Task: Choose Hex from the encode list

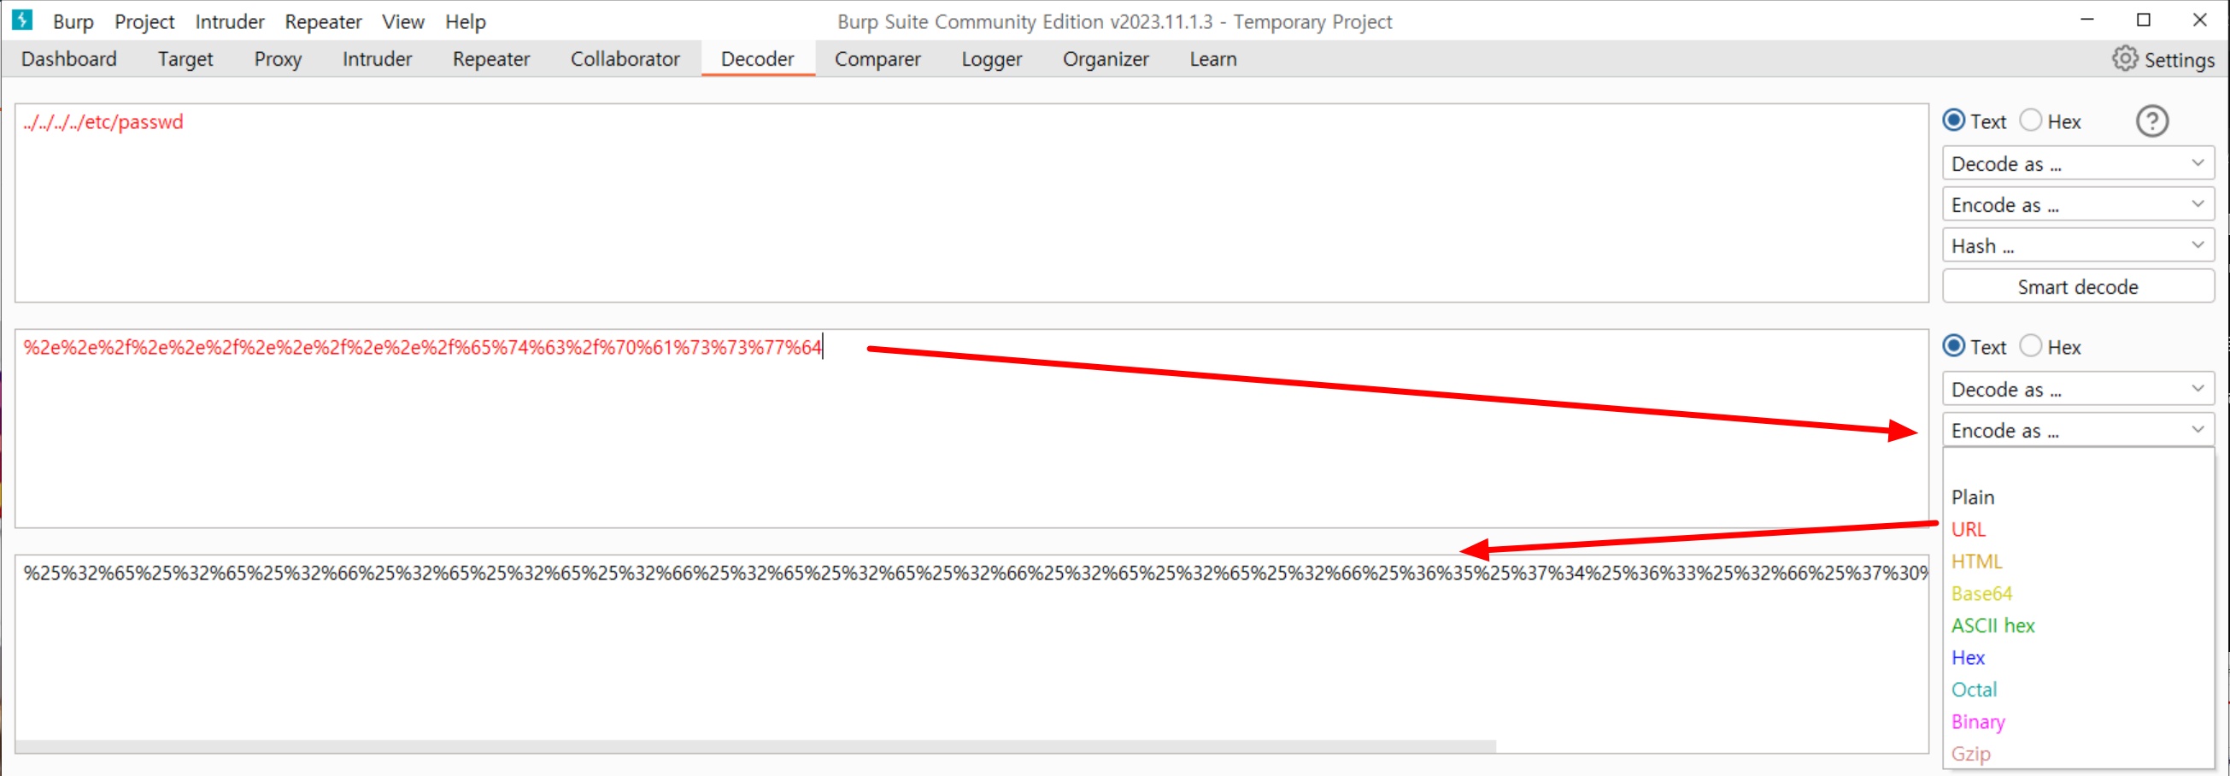Action: [x=2078, y=657]
